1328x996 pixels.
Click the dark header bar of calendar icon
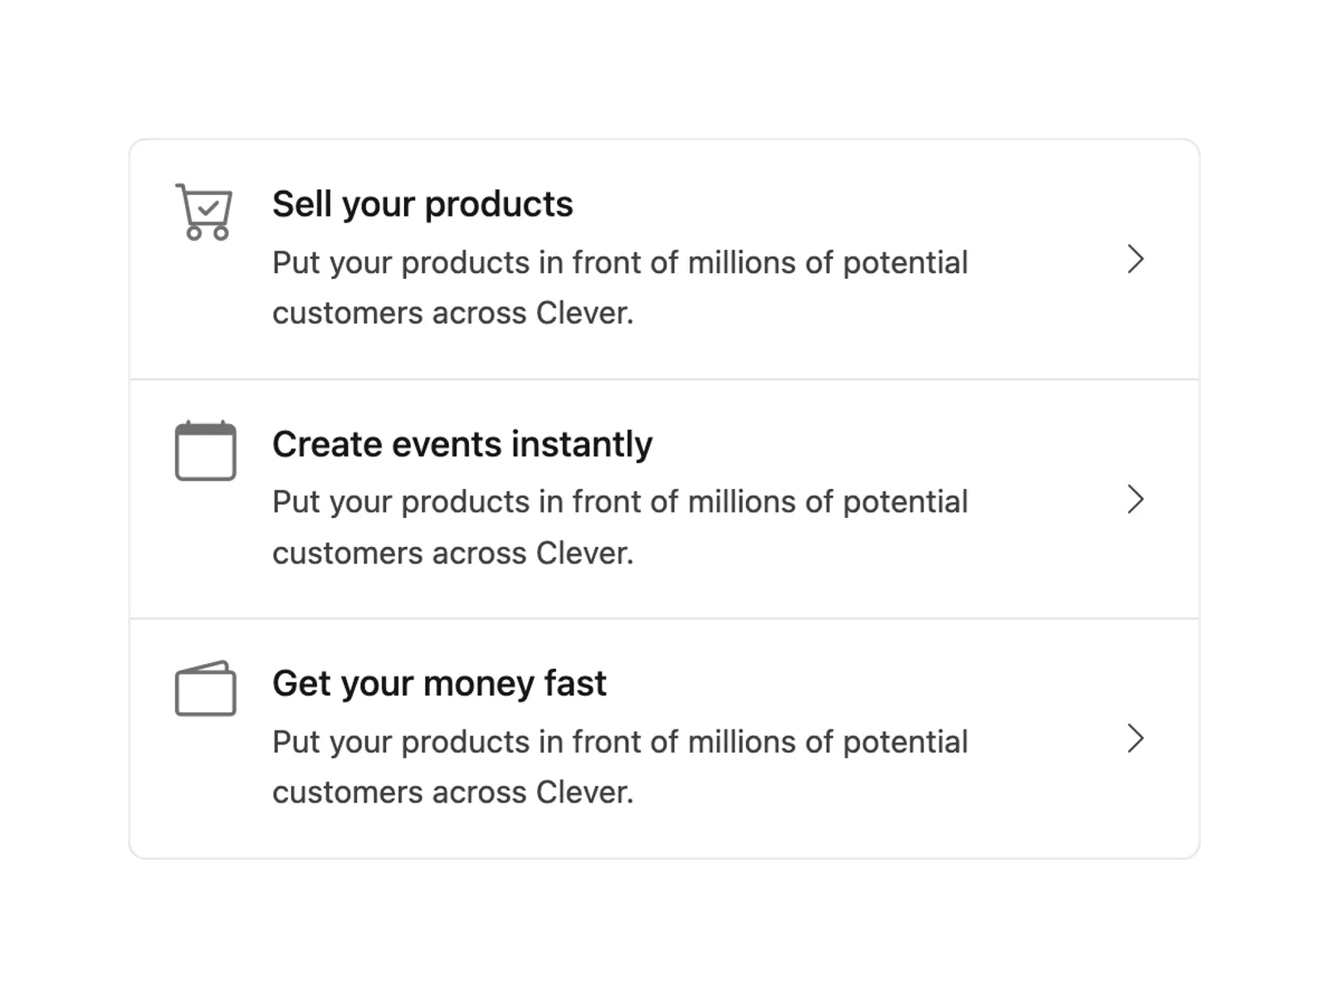(205, 428)
